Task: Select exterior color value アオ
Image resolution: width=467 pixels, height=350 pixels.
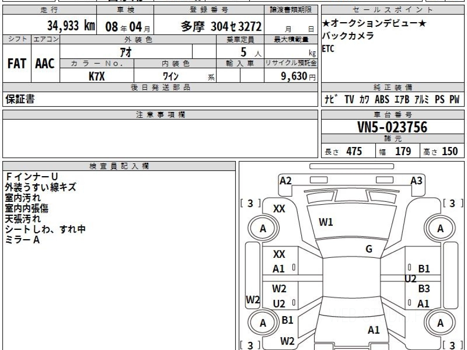Action: click(126, 52)
